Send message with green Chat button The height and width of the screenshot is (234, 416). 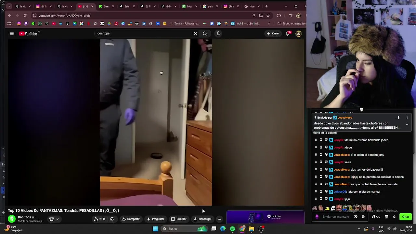pyautogui.click(x=406, y=217)
